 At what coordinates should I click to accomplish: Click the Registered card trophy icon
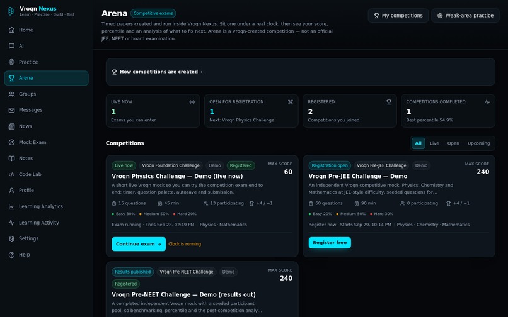389,102
